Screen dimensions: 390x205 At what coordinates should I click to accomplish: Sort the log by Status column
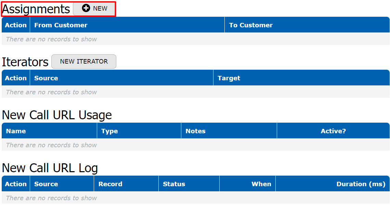189,183
